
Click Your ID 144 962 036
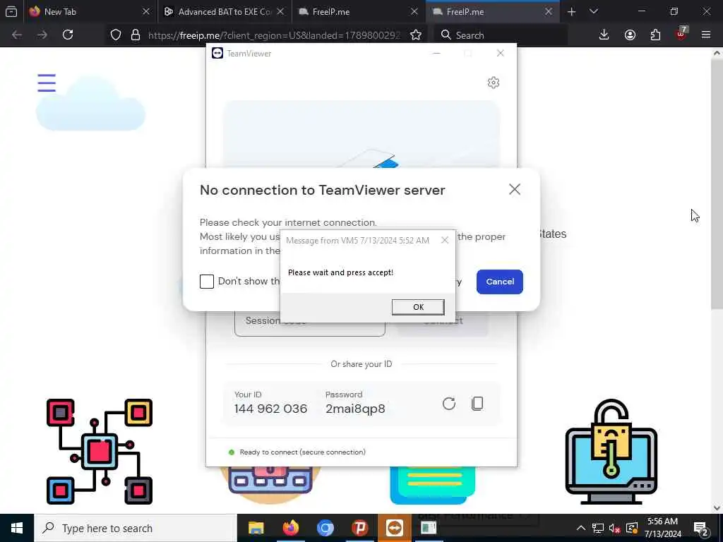(270, 409)
